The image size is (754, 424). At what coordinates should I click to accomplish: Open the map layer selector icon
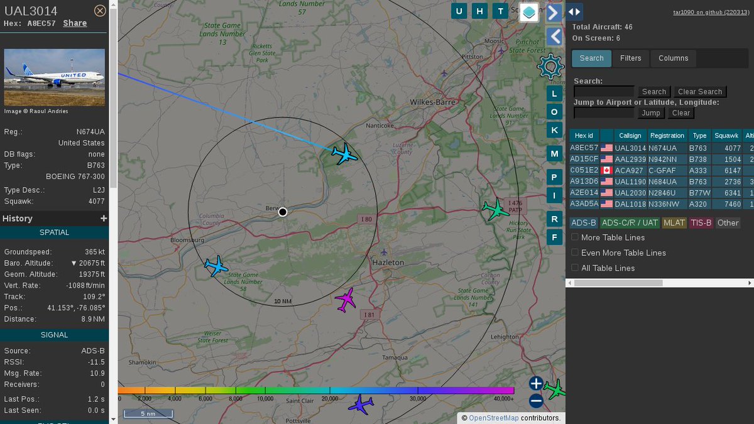pyautogui.click(x=529, y=13)
